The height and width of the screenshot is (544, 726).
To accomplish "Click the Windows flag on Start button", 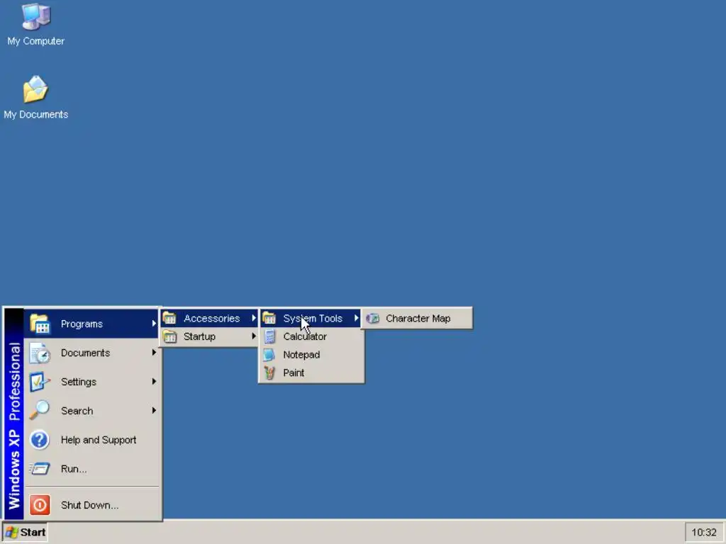I will (x=11, y=533).
